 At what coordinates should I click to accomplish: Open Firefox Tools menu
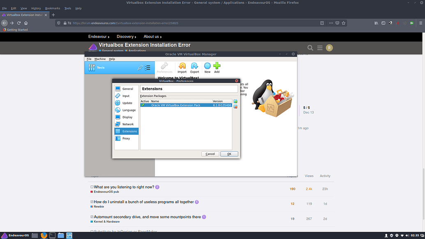coord(67,8)
